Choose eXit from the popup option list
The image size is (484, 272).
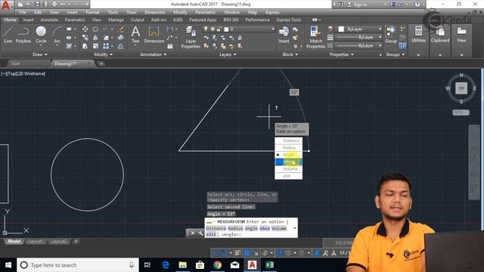point(289,176)
